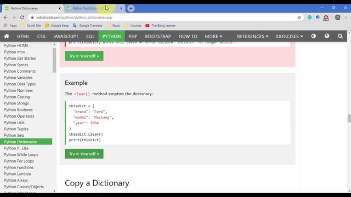Open Python While Loops in sidebar
351x197 pixels.
[21, 154]
